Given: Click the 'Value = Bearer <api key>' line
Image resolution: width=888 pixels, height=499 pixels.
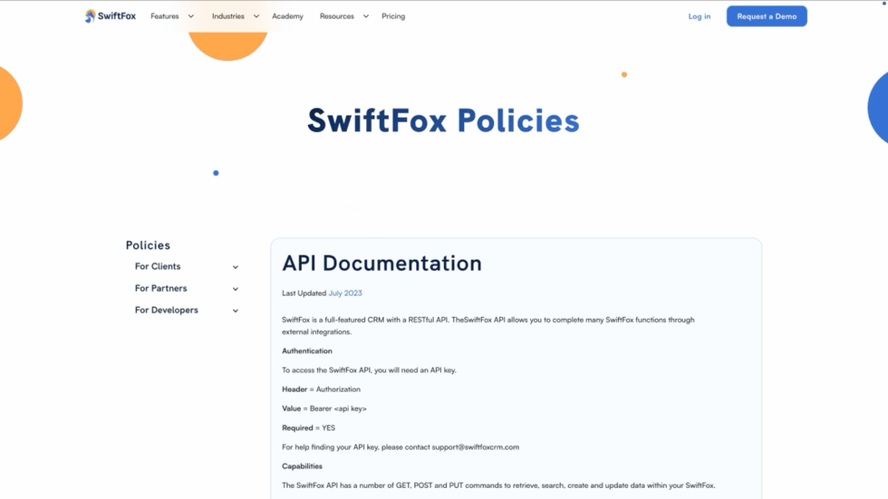Looking at the screenshot, I should 324,408.
